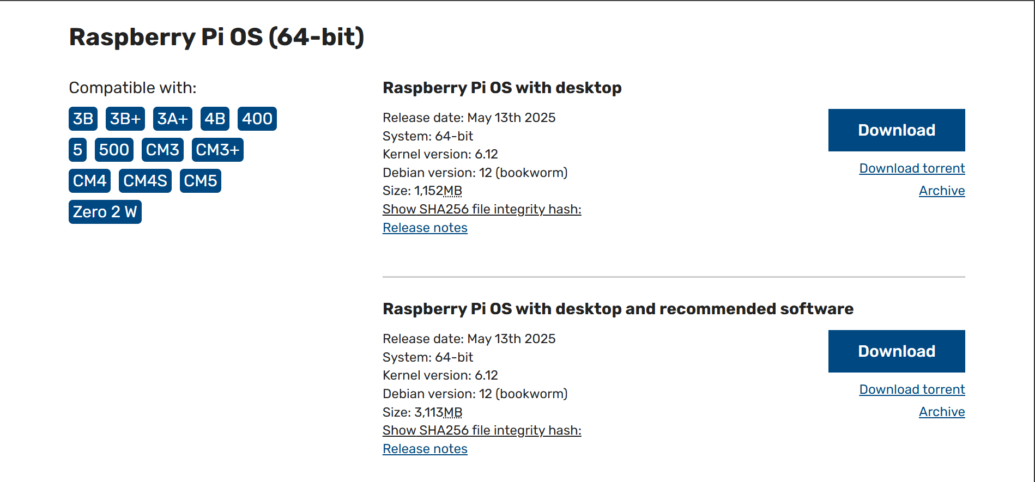Open Release notes for recommended software version
Screen dimensions: 1035x482
coord(425,449)
